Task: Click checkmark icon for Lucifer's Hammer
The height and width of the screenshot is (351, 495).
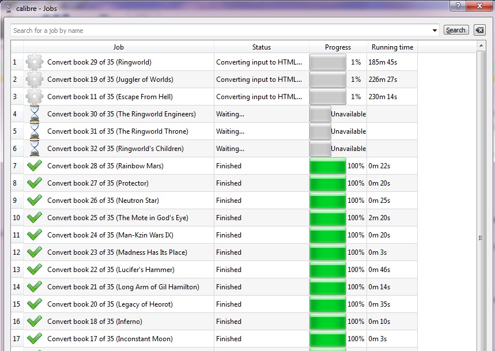Action: pyautogui.click(x=35, y=270)
